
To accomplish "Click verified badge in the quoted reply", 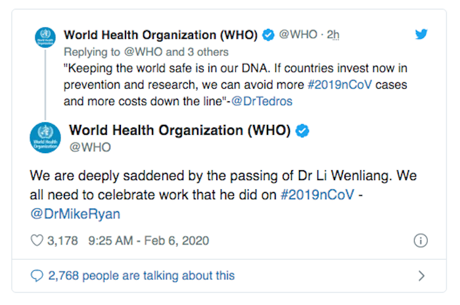I will pos(268,35).
